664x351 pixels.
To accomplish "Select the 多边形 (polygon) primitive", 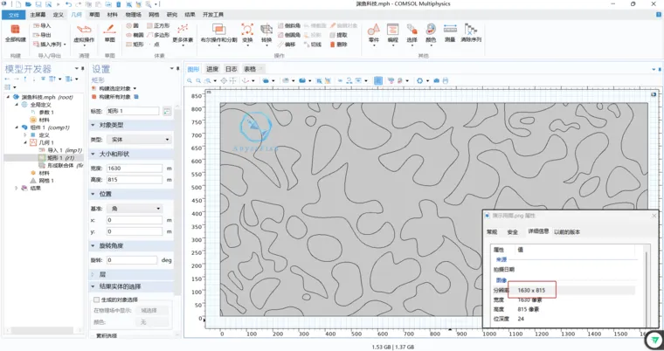I will point(158,35).
